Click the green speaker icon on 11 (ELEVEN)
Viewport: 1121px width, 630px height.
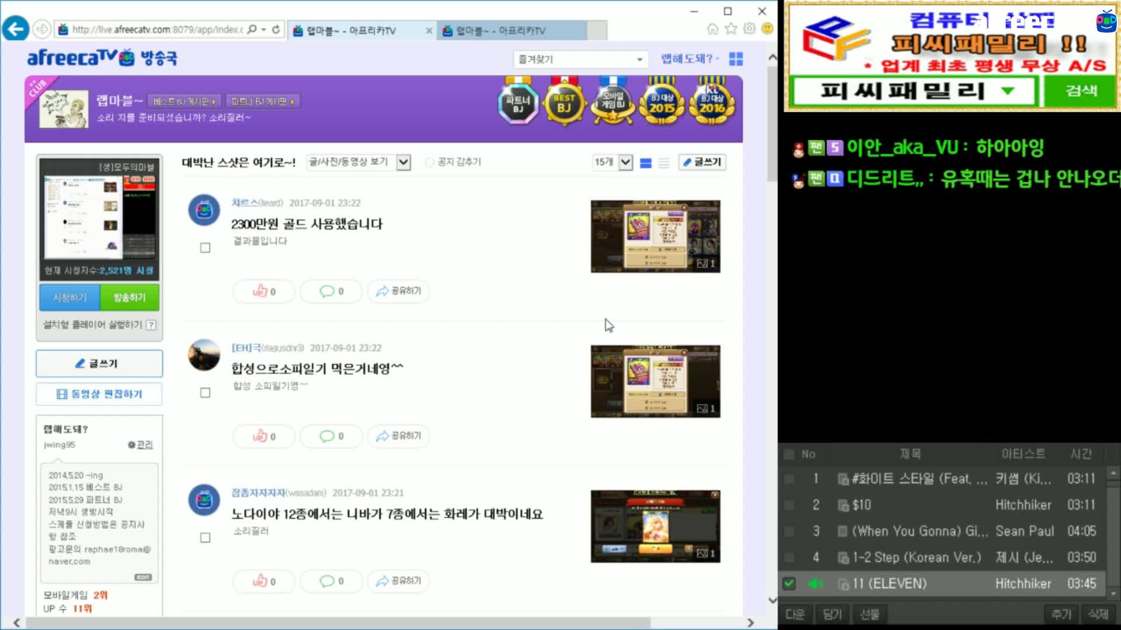click(816, 583)
